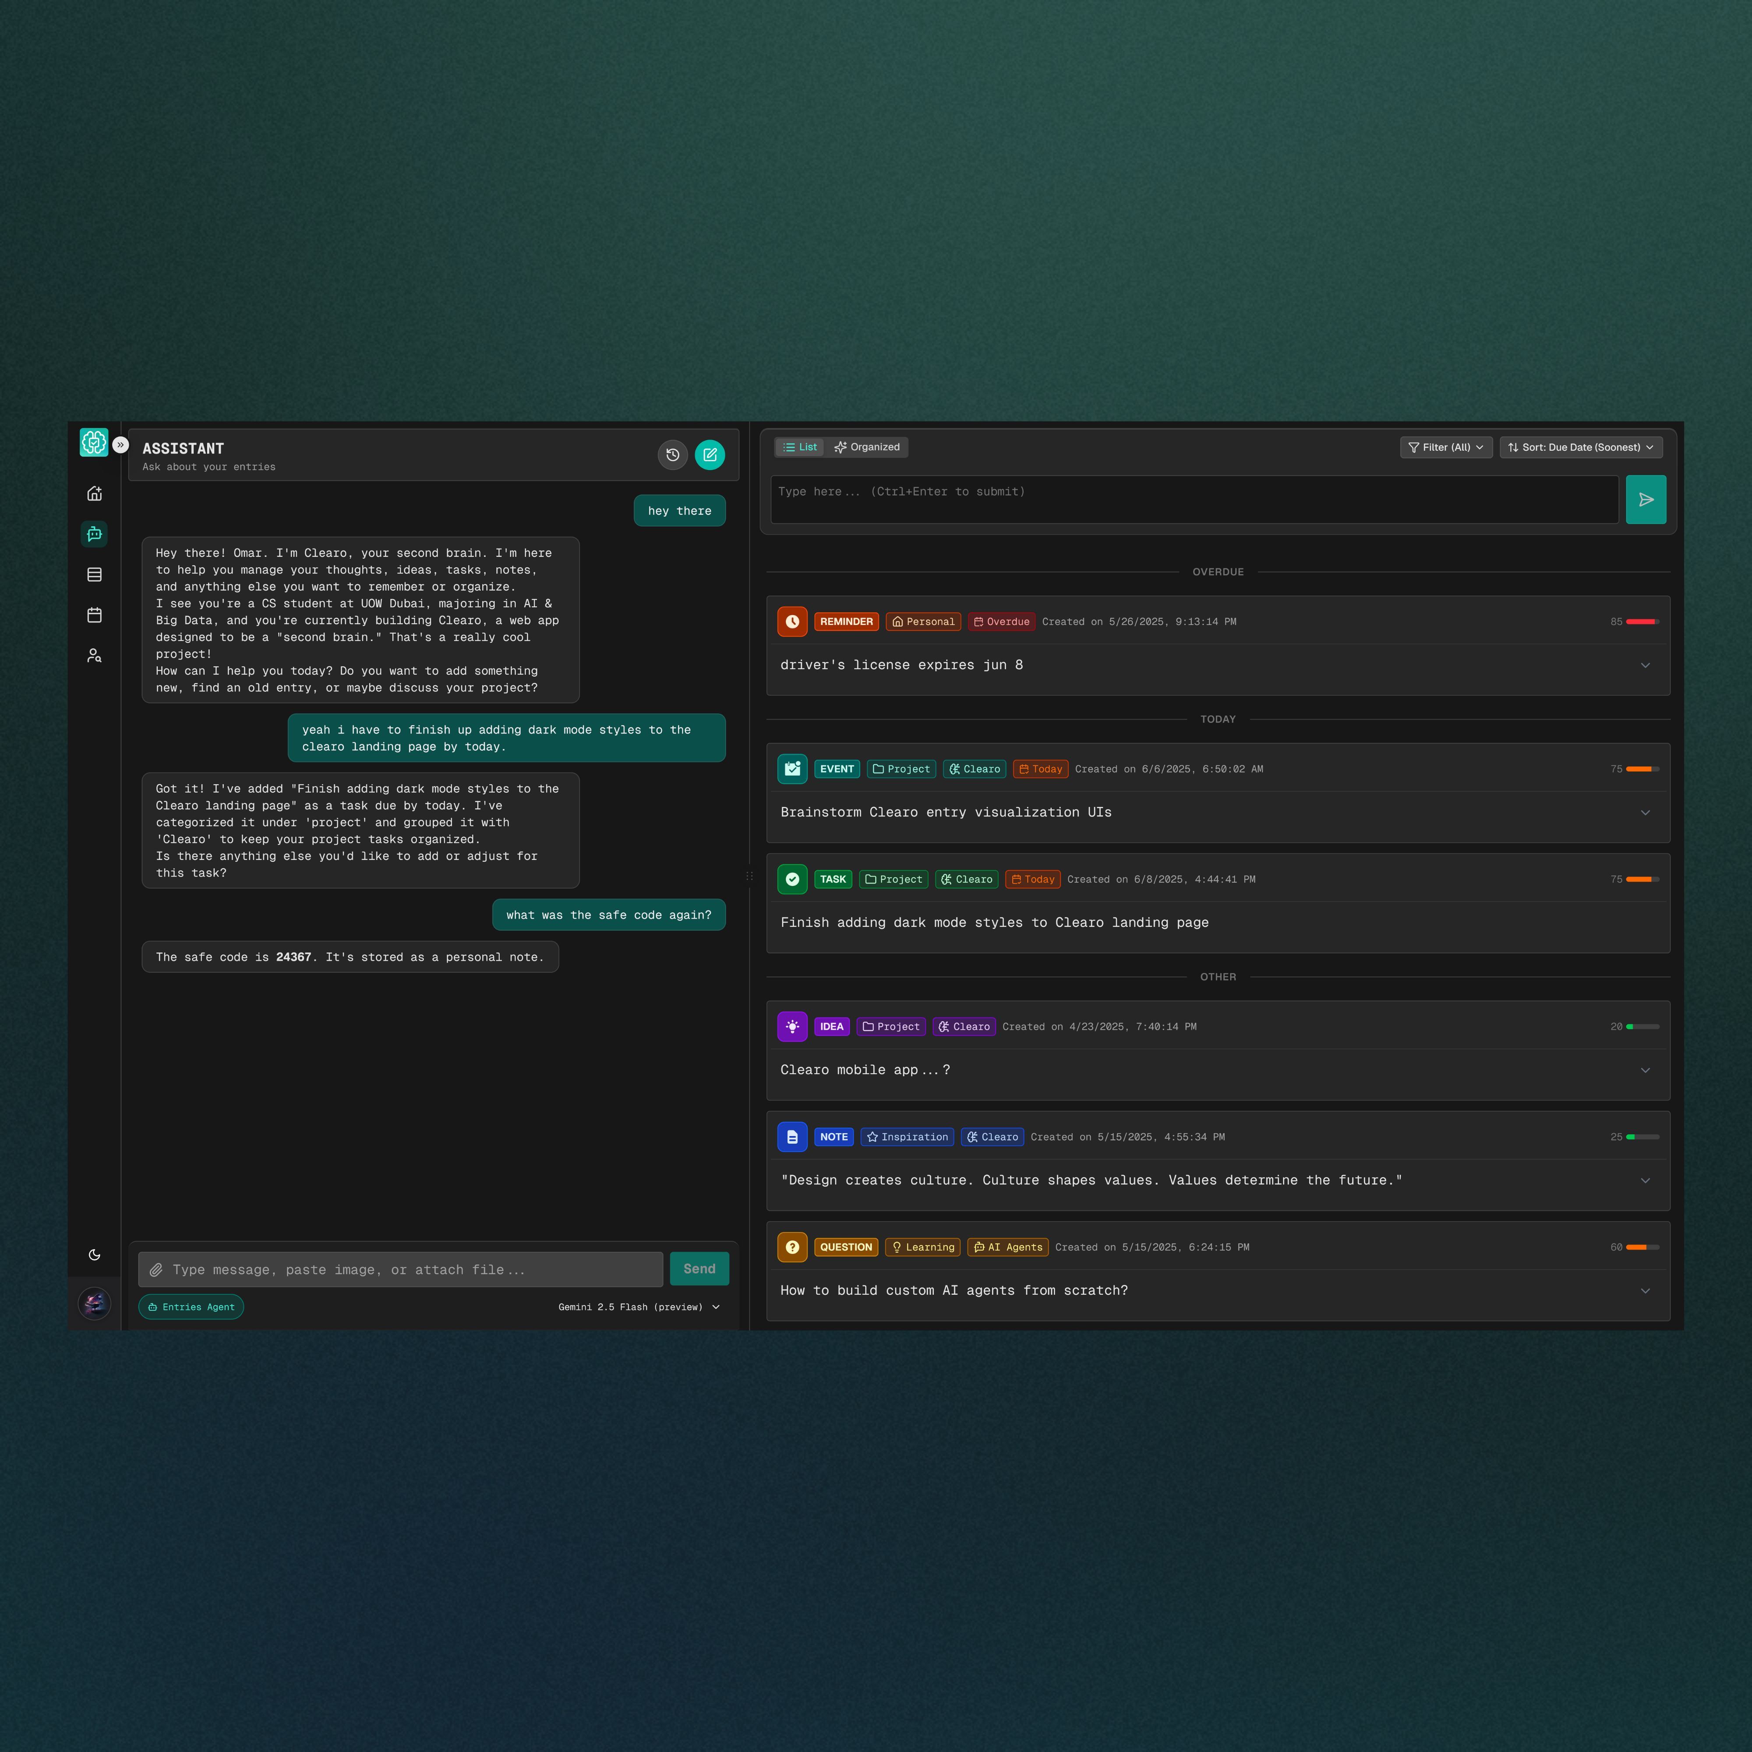
Task: Toggle dark mode with the moon icon
Action: click(94, 1254)
